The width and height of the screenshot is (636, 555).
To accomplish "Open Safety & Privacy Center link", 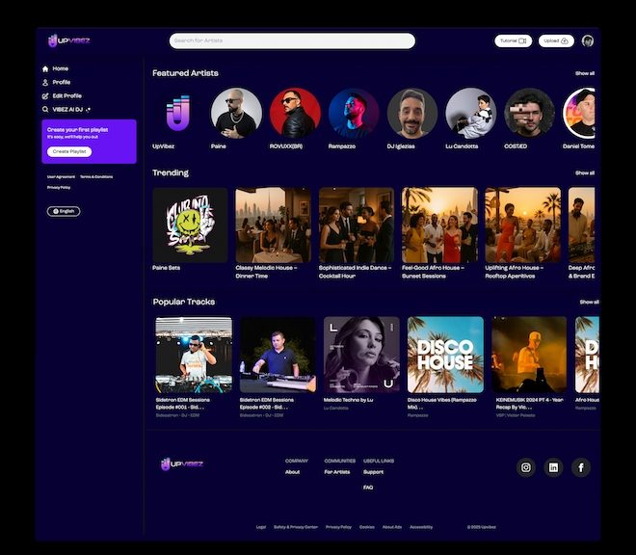I will point(296,527).
